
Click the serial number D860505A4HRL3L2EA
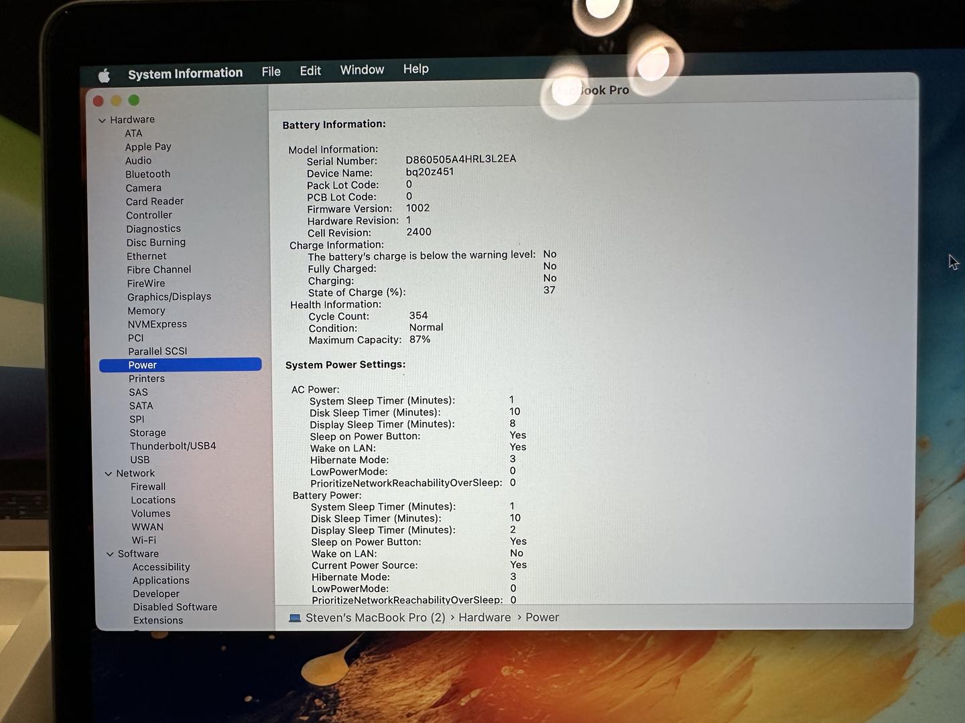click(x=461, y=159)
